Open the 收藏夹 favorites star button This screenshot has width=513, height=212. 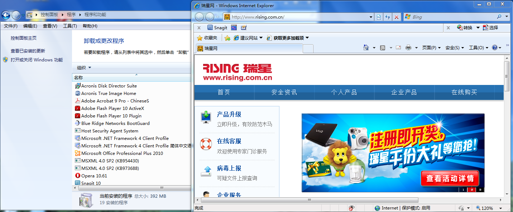click(207, 38)
